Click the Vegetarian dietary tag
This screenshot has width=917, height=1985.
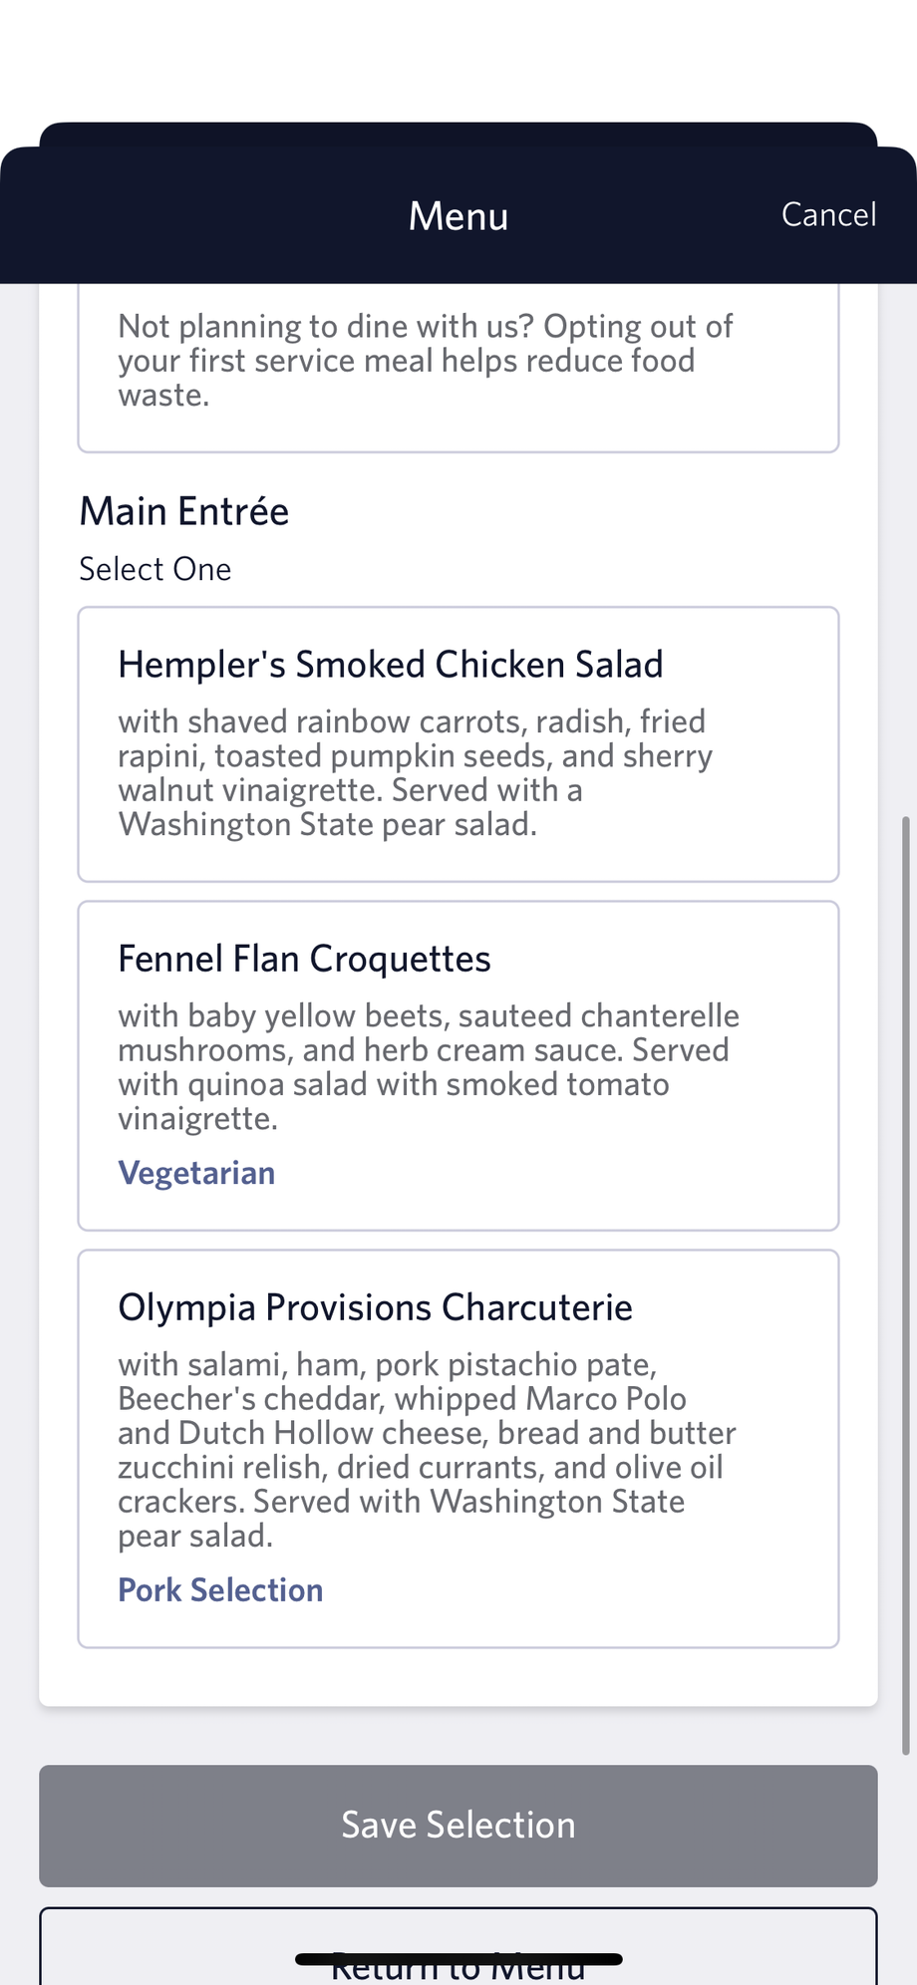click(x=196, y=1173)
